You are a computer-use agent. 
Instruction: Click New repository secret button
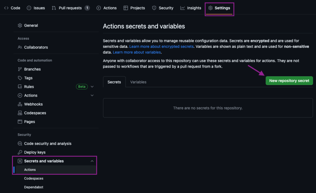click(289, 81)
